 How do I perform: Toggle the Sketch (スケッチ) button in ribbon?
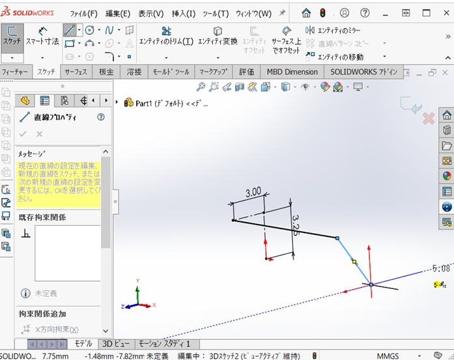click(12, 36)
